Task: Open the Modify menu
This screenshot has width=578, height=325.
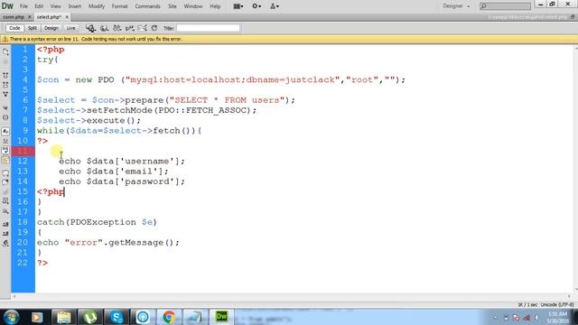Action: (x=97, y=6)
